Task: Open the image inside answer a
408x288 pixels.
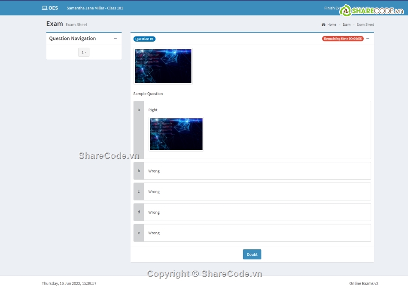Action: [x=176, y=134]
